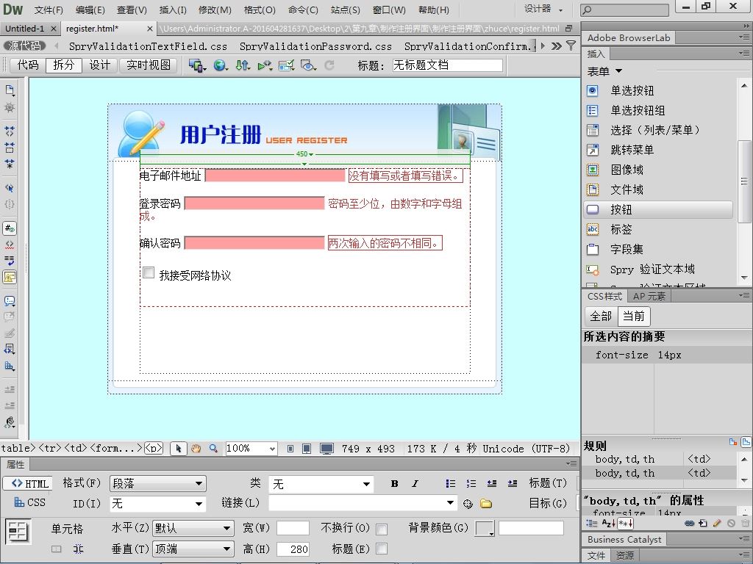The image size is (753, 564).
Task: Open the horizontal alignment dropdown
Action: 193,529
